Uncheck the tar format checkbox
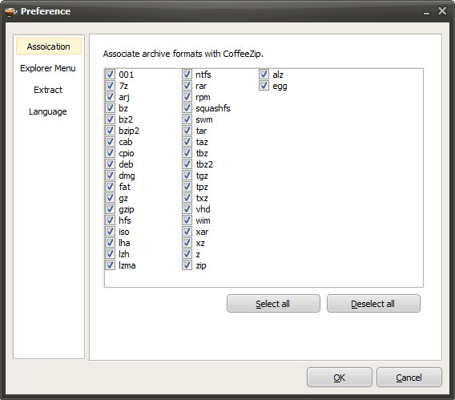The height and width of the screenshot is (400, 455). [187, 131]
